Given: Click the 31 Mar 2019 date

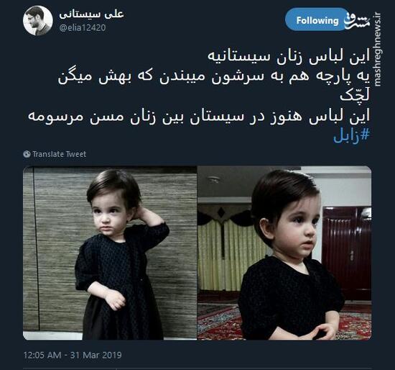Looking at the screenshot, I should [x=96, y=355].
